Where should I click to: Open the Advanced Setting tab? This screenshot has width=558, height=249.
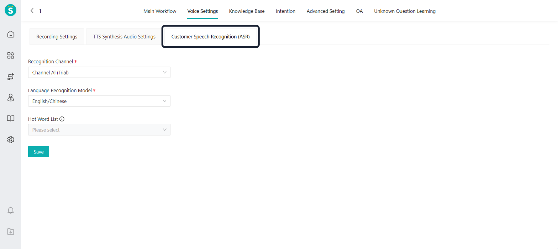pyautogui.click(x=326, y=11)
